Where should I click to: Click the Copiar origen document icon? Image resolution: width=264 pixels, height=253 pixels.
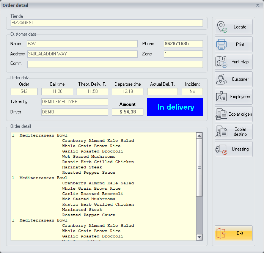click(x=221, y=114)
